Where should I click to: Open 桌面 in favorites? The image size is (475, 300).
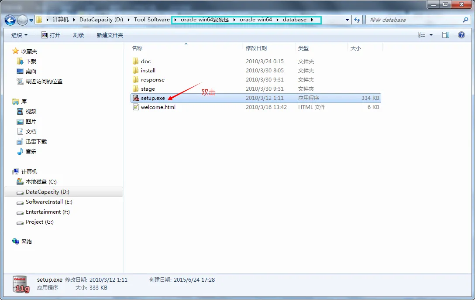pos(31,72)
